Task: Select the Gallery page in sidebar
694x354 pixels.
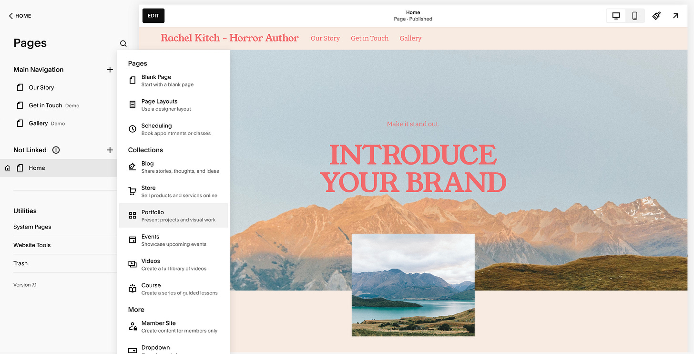Action: 38,123
